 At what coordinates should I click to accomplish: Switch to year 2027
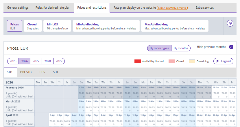(36, 61)
